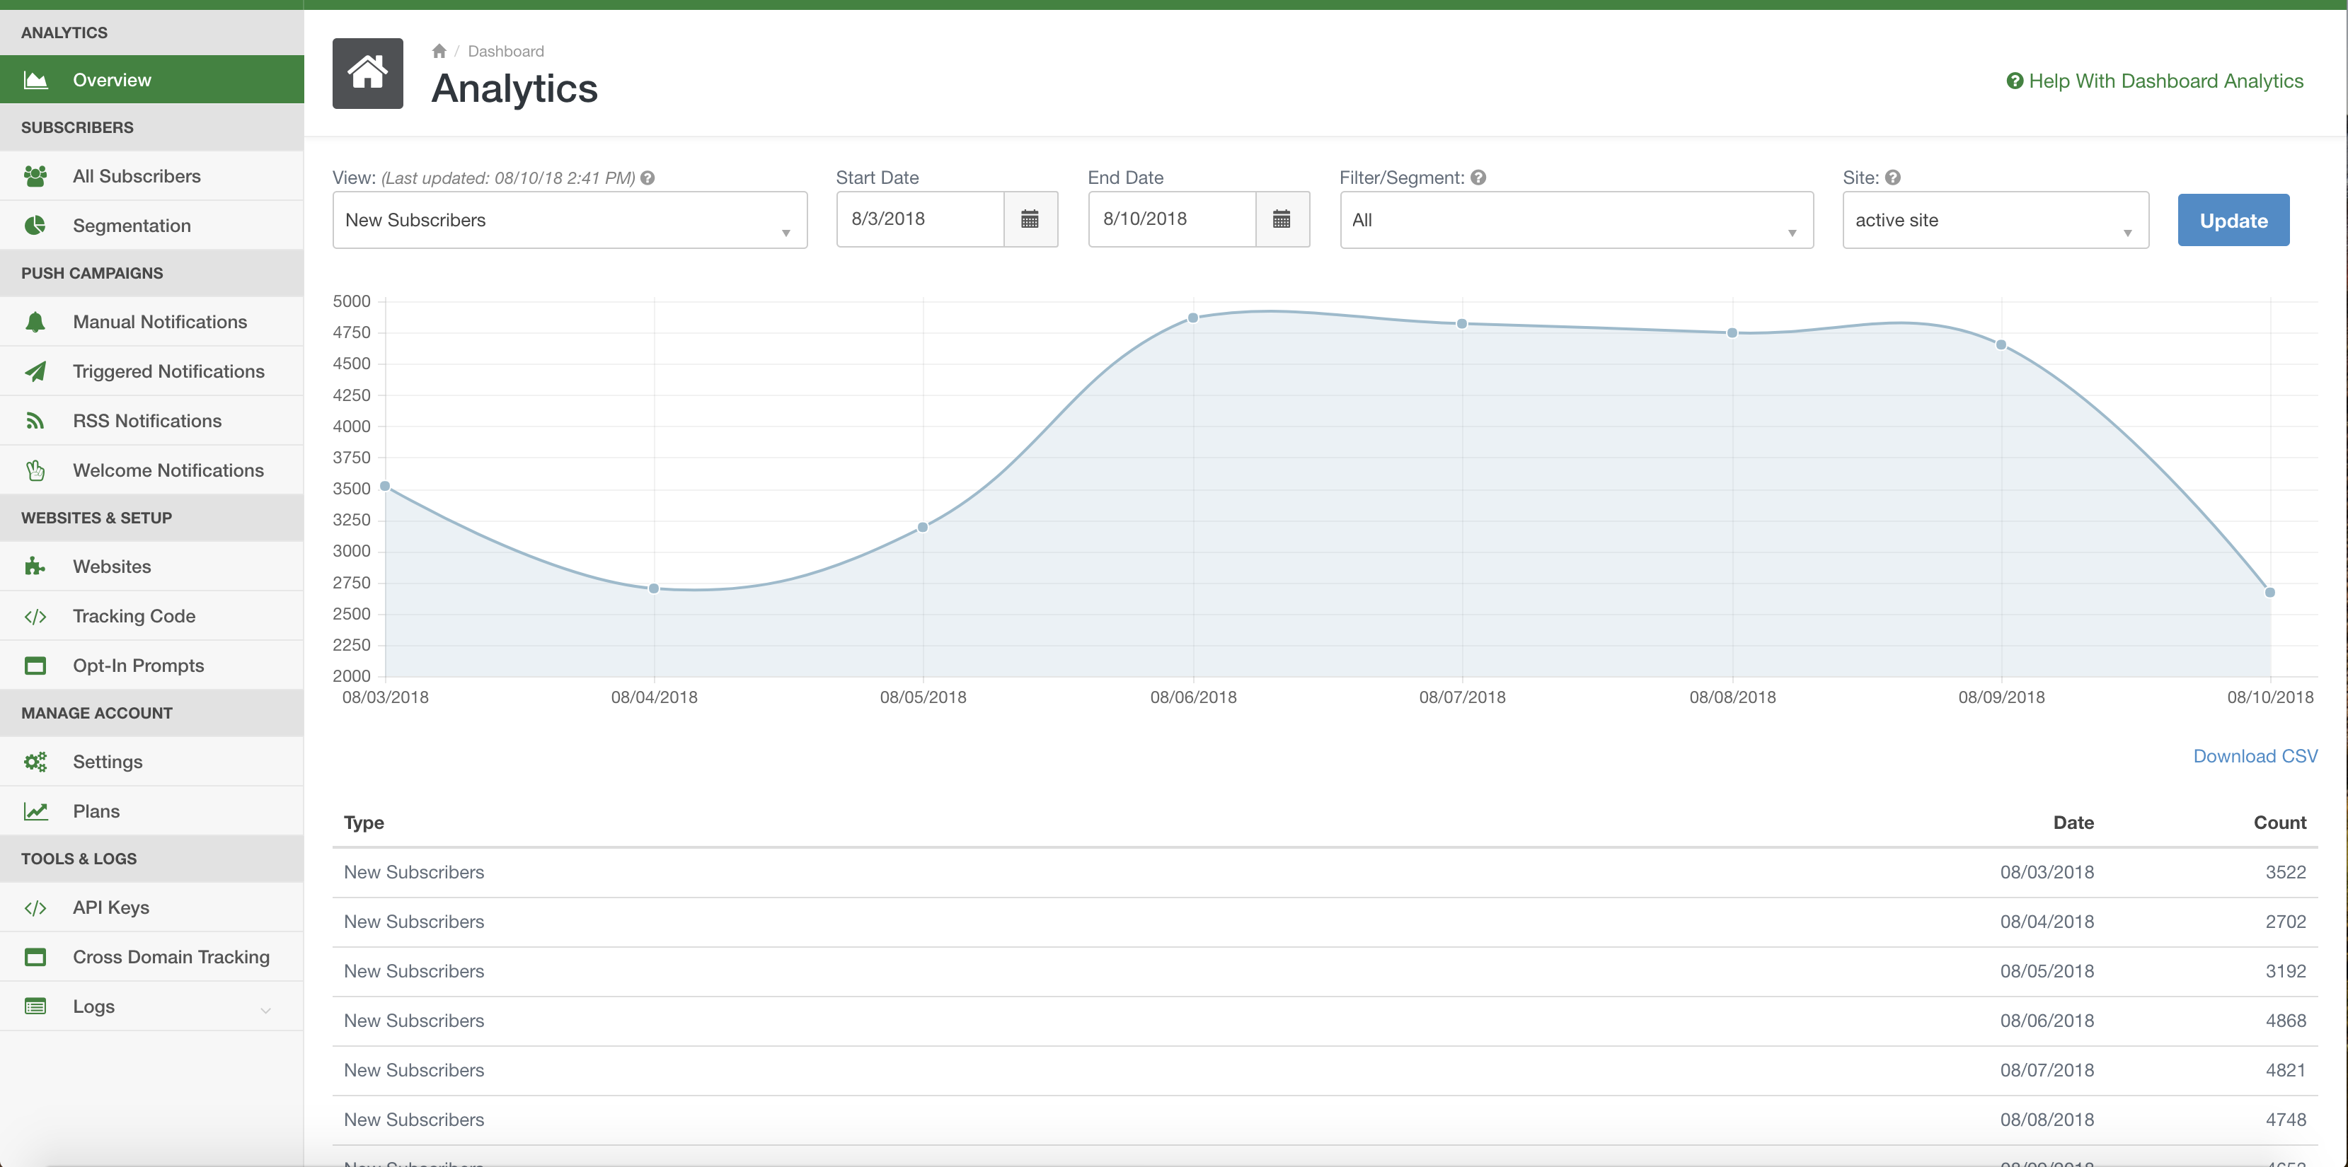2348x1167 pixels.
Task: Open All Subscribers in the sidebar
Action: pyautogui.click(x=137, y=176)
